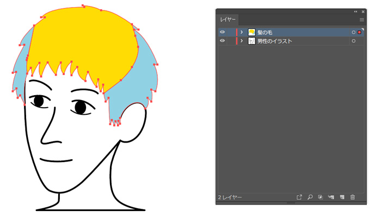Select the 男性のイラスト layer row
The height and width of the screenshot is (217, 381).
point(291,41)
